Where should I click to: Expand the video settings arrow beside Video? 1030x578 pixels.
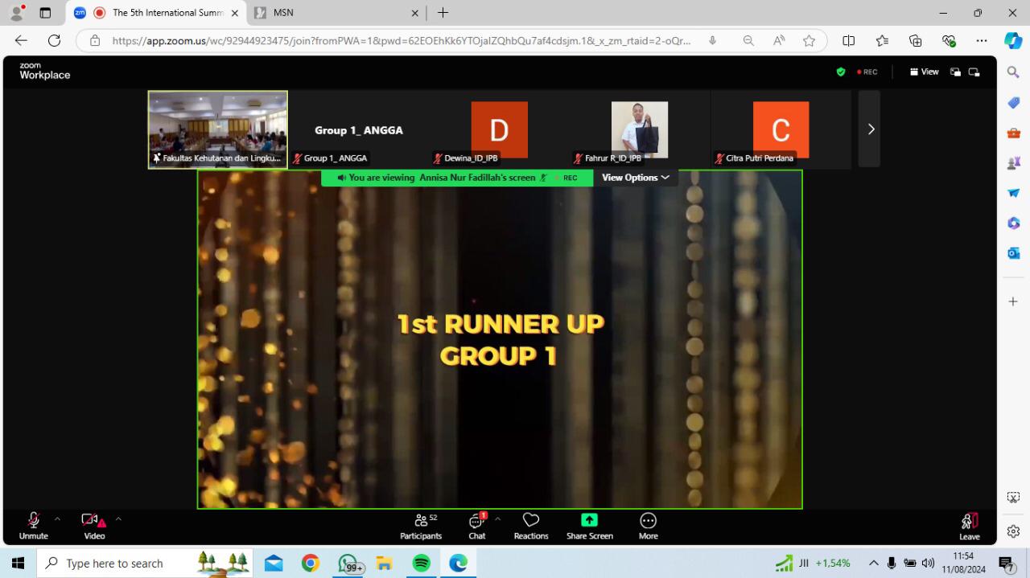(118, 519)
